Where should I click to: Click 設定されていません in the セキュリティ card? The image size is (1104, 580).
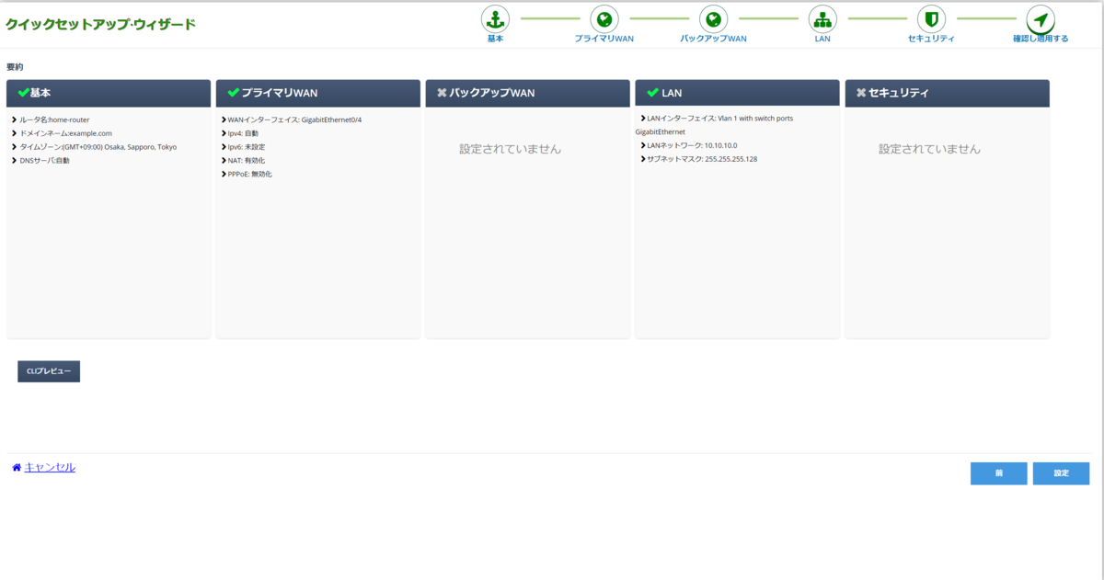(x=929, y=149)
